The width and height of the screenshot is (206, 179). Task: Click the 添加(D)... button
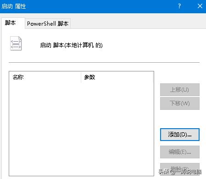point(180,135)
